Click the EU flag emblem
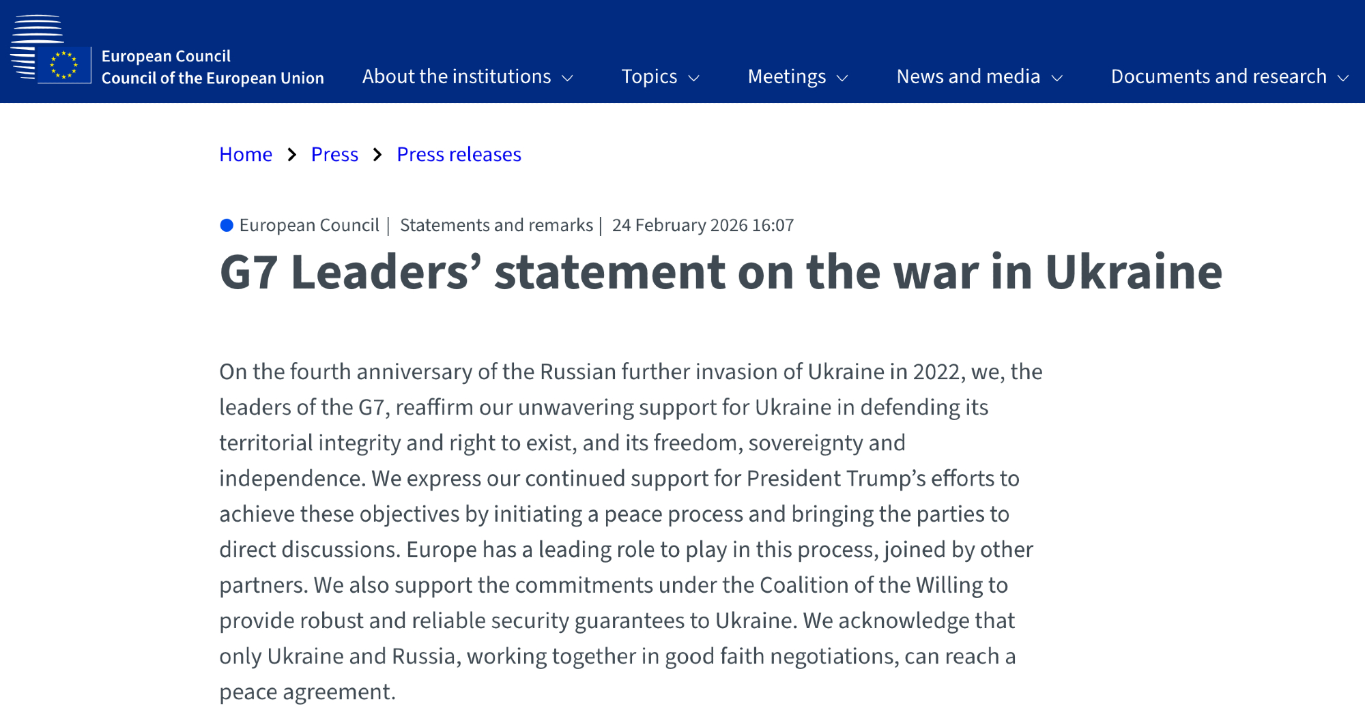This screenshot has width=1365, height=710. click(64, 65)
